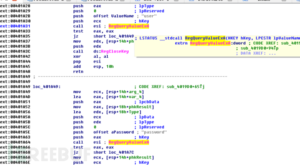Click operand [esp+14h+arg_4]

(x=125, y=92)
